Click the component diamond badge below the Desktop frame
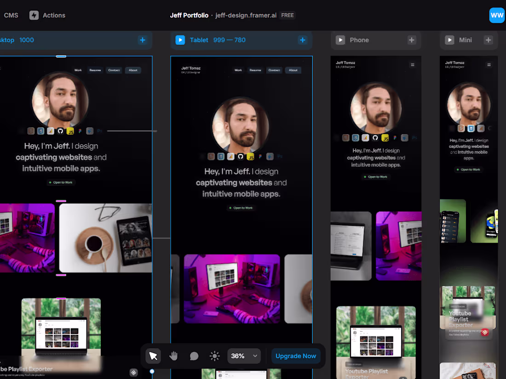Viewport: 506px width, 379px height. click(133, 372)
